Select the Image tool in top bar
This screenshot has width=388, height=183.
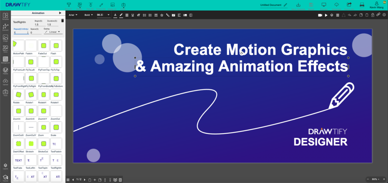coord(112,5)
